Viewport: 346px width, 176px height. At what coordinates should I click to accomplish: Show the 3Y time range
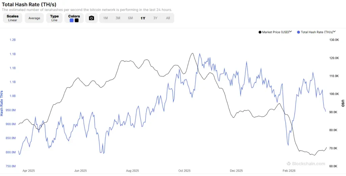point(155,18)
